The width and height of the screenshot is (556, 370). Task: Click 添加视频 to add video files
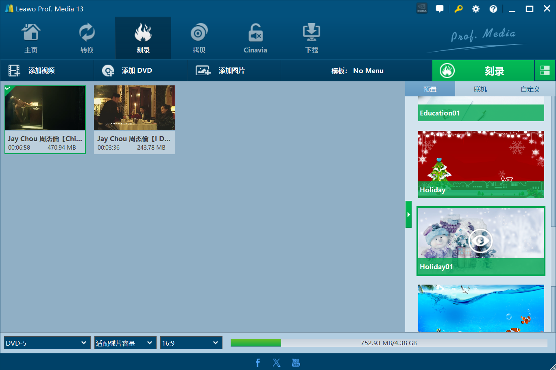coord(47,71)
